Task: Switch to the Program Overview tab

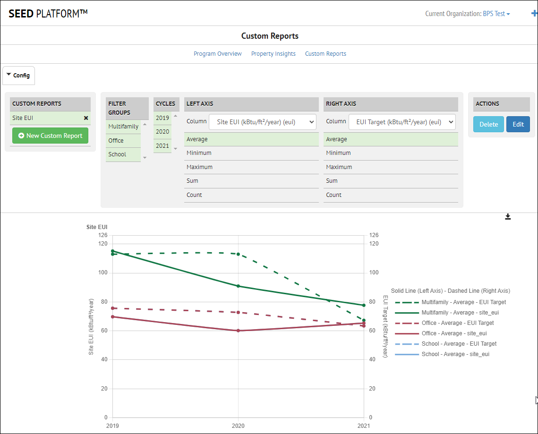Action: (x=218, y=53)
